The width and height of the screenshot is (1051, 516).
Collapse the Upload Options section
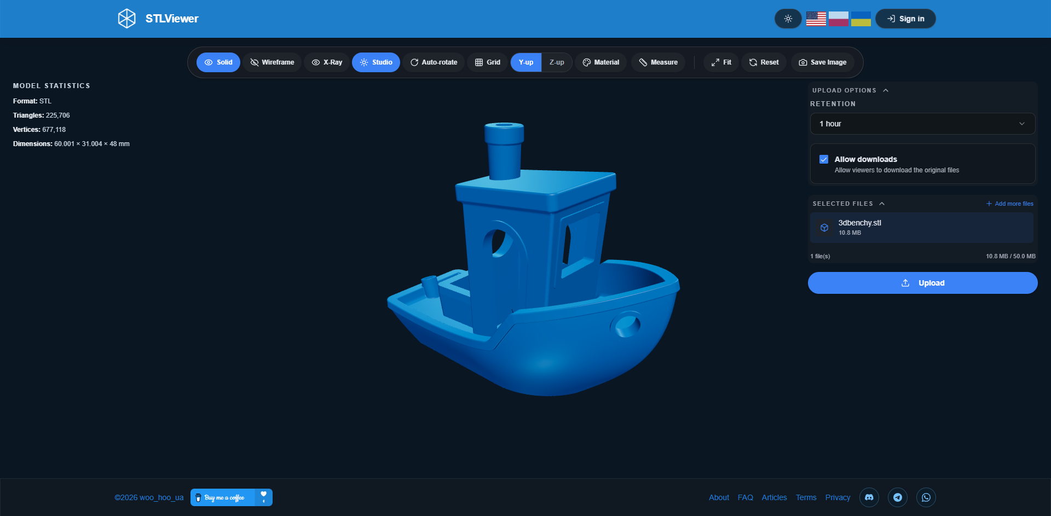click(x=850, y=90)
